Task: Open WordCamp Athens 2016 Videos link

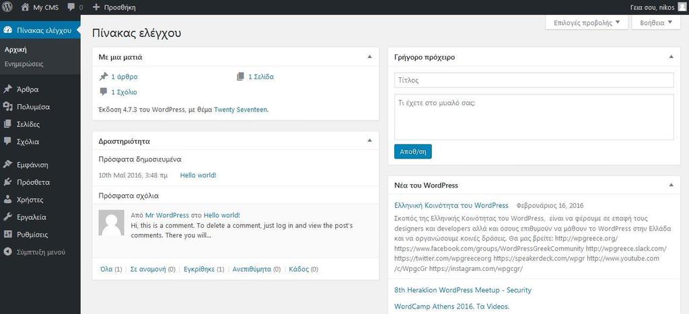Action: pos(451,307)
